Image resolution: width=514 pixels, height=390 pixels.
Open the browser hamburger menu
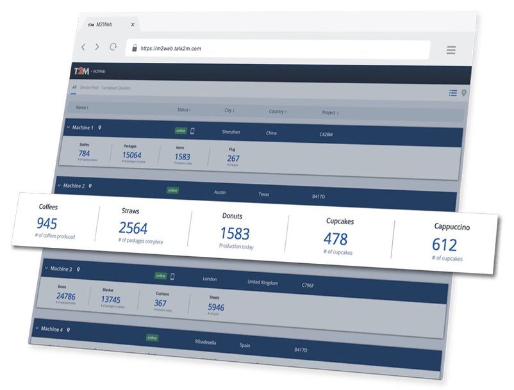tap(451, 50)
